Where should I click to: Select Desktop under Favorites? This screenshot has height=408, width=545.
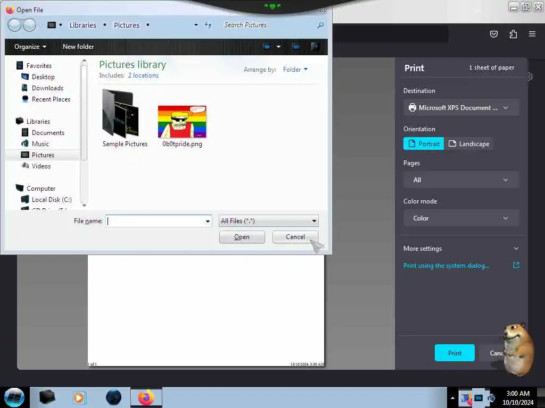[43, 76]
